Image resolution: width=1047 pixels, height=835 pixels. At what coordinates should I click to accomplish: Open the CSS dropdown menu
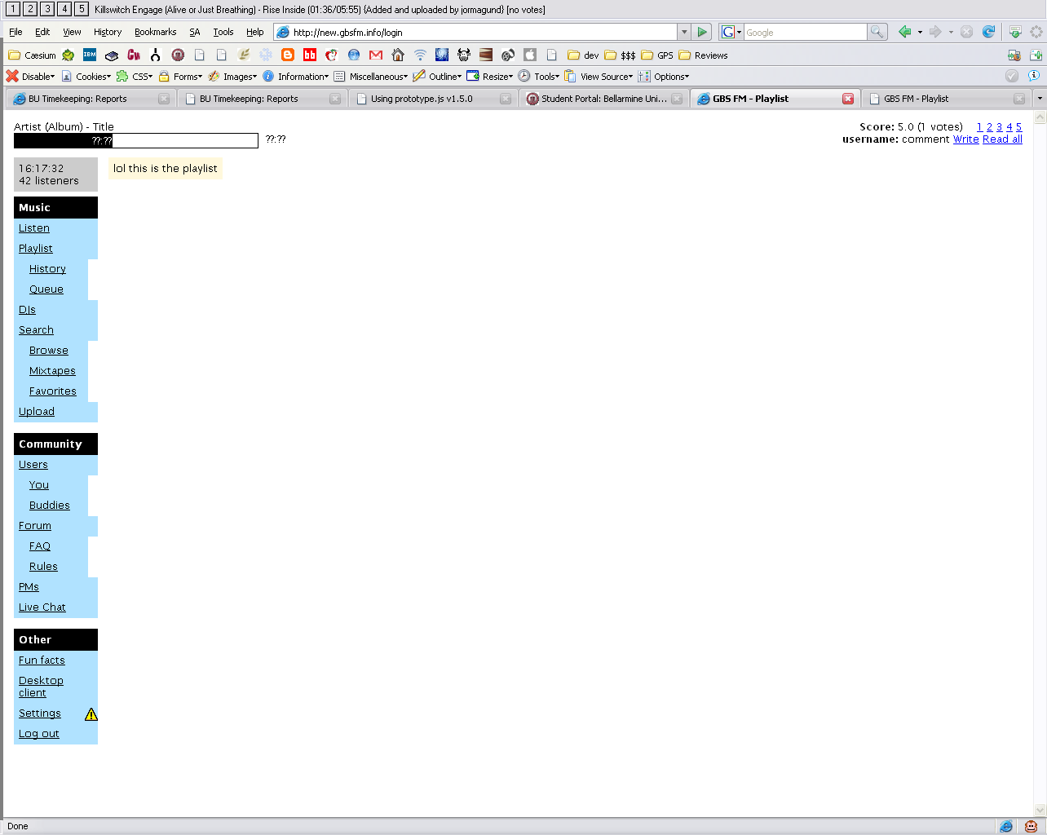click(x=135, y=76)
